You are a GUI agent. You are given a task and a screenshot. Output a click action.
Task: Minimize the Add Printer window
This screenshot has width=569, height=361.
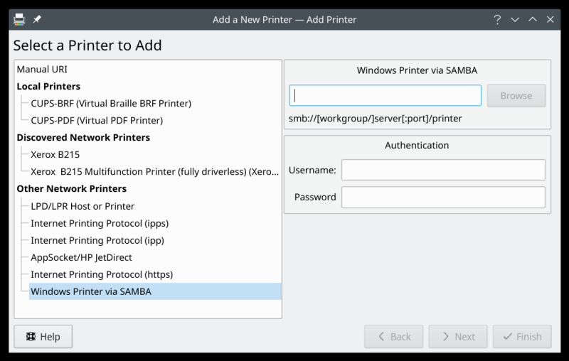pyautogui.click(x=516, y=19)
